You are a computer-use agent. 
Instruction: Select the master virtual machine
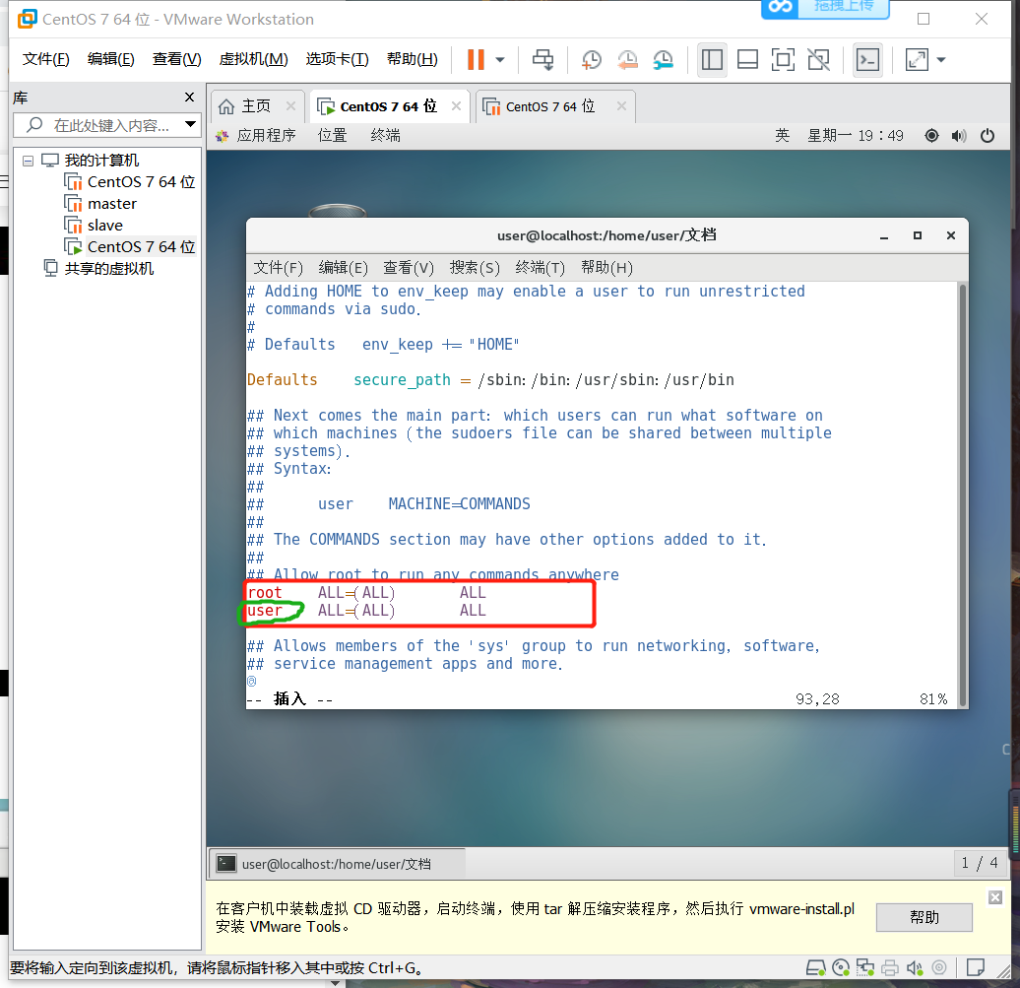click(100, 204)
